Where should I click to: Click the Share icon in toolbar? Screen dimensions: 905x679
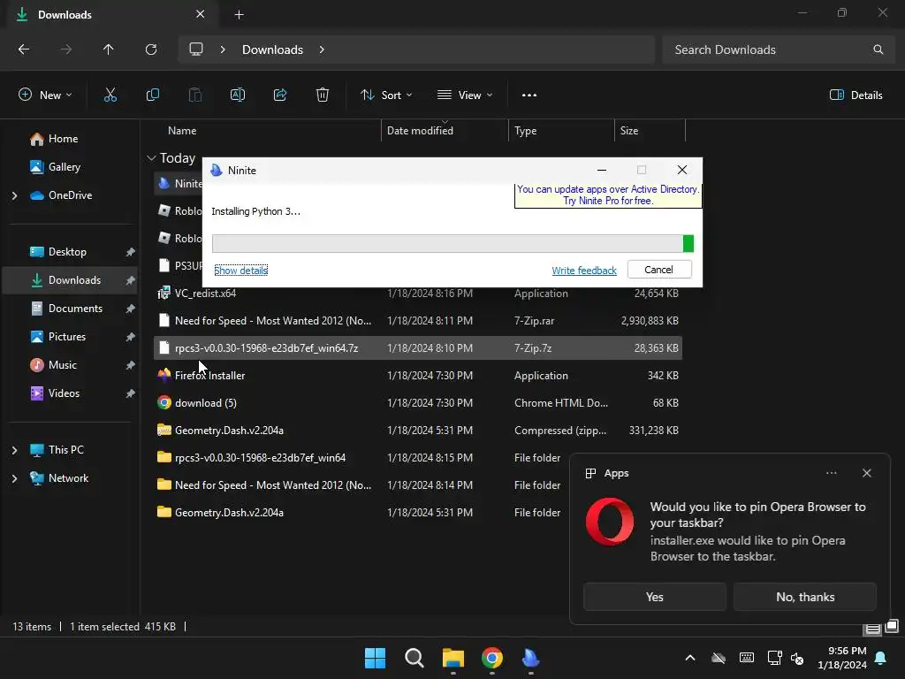click(280, 95)
